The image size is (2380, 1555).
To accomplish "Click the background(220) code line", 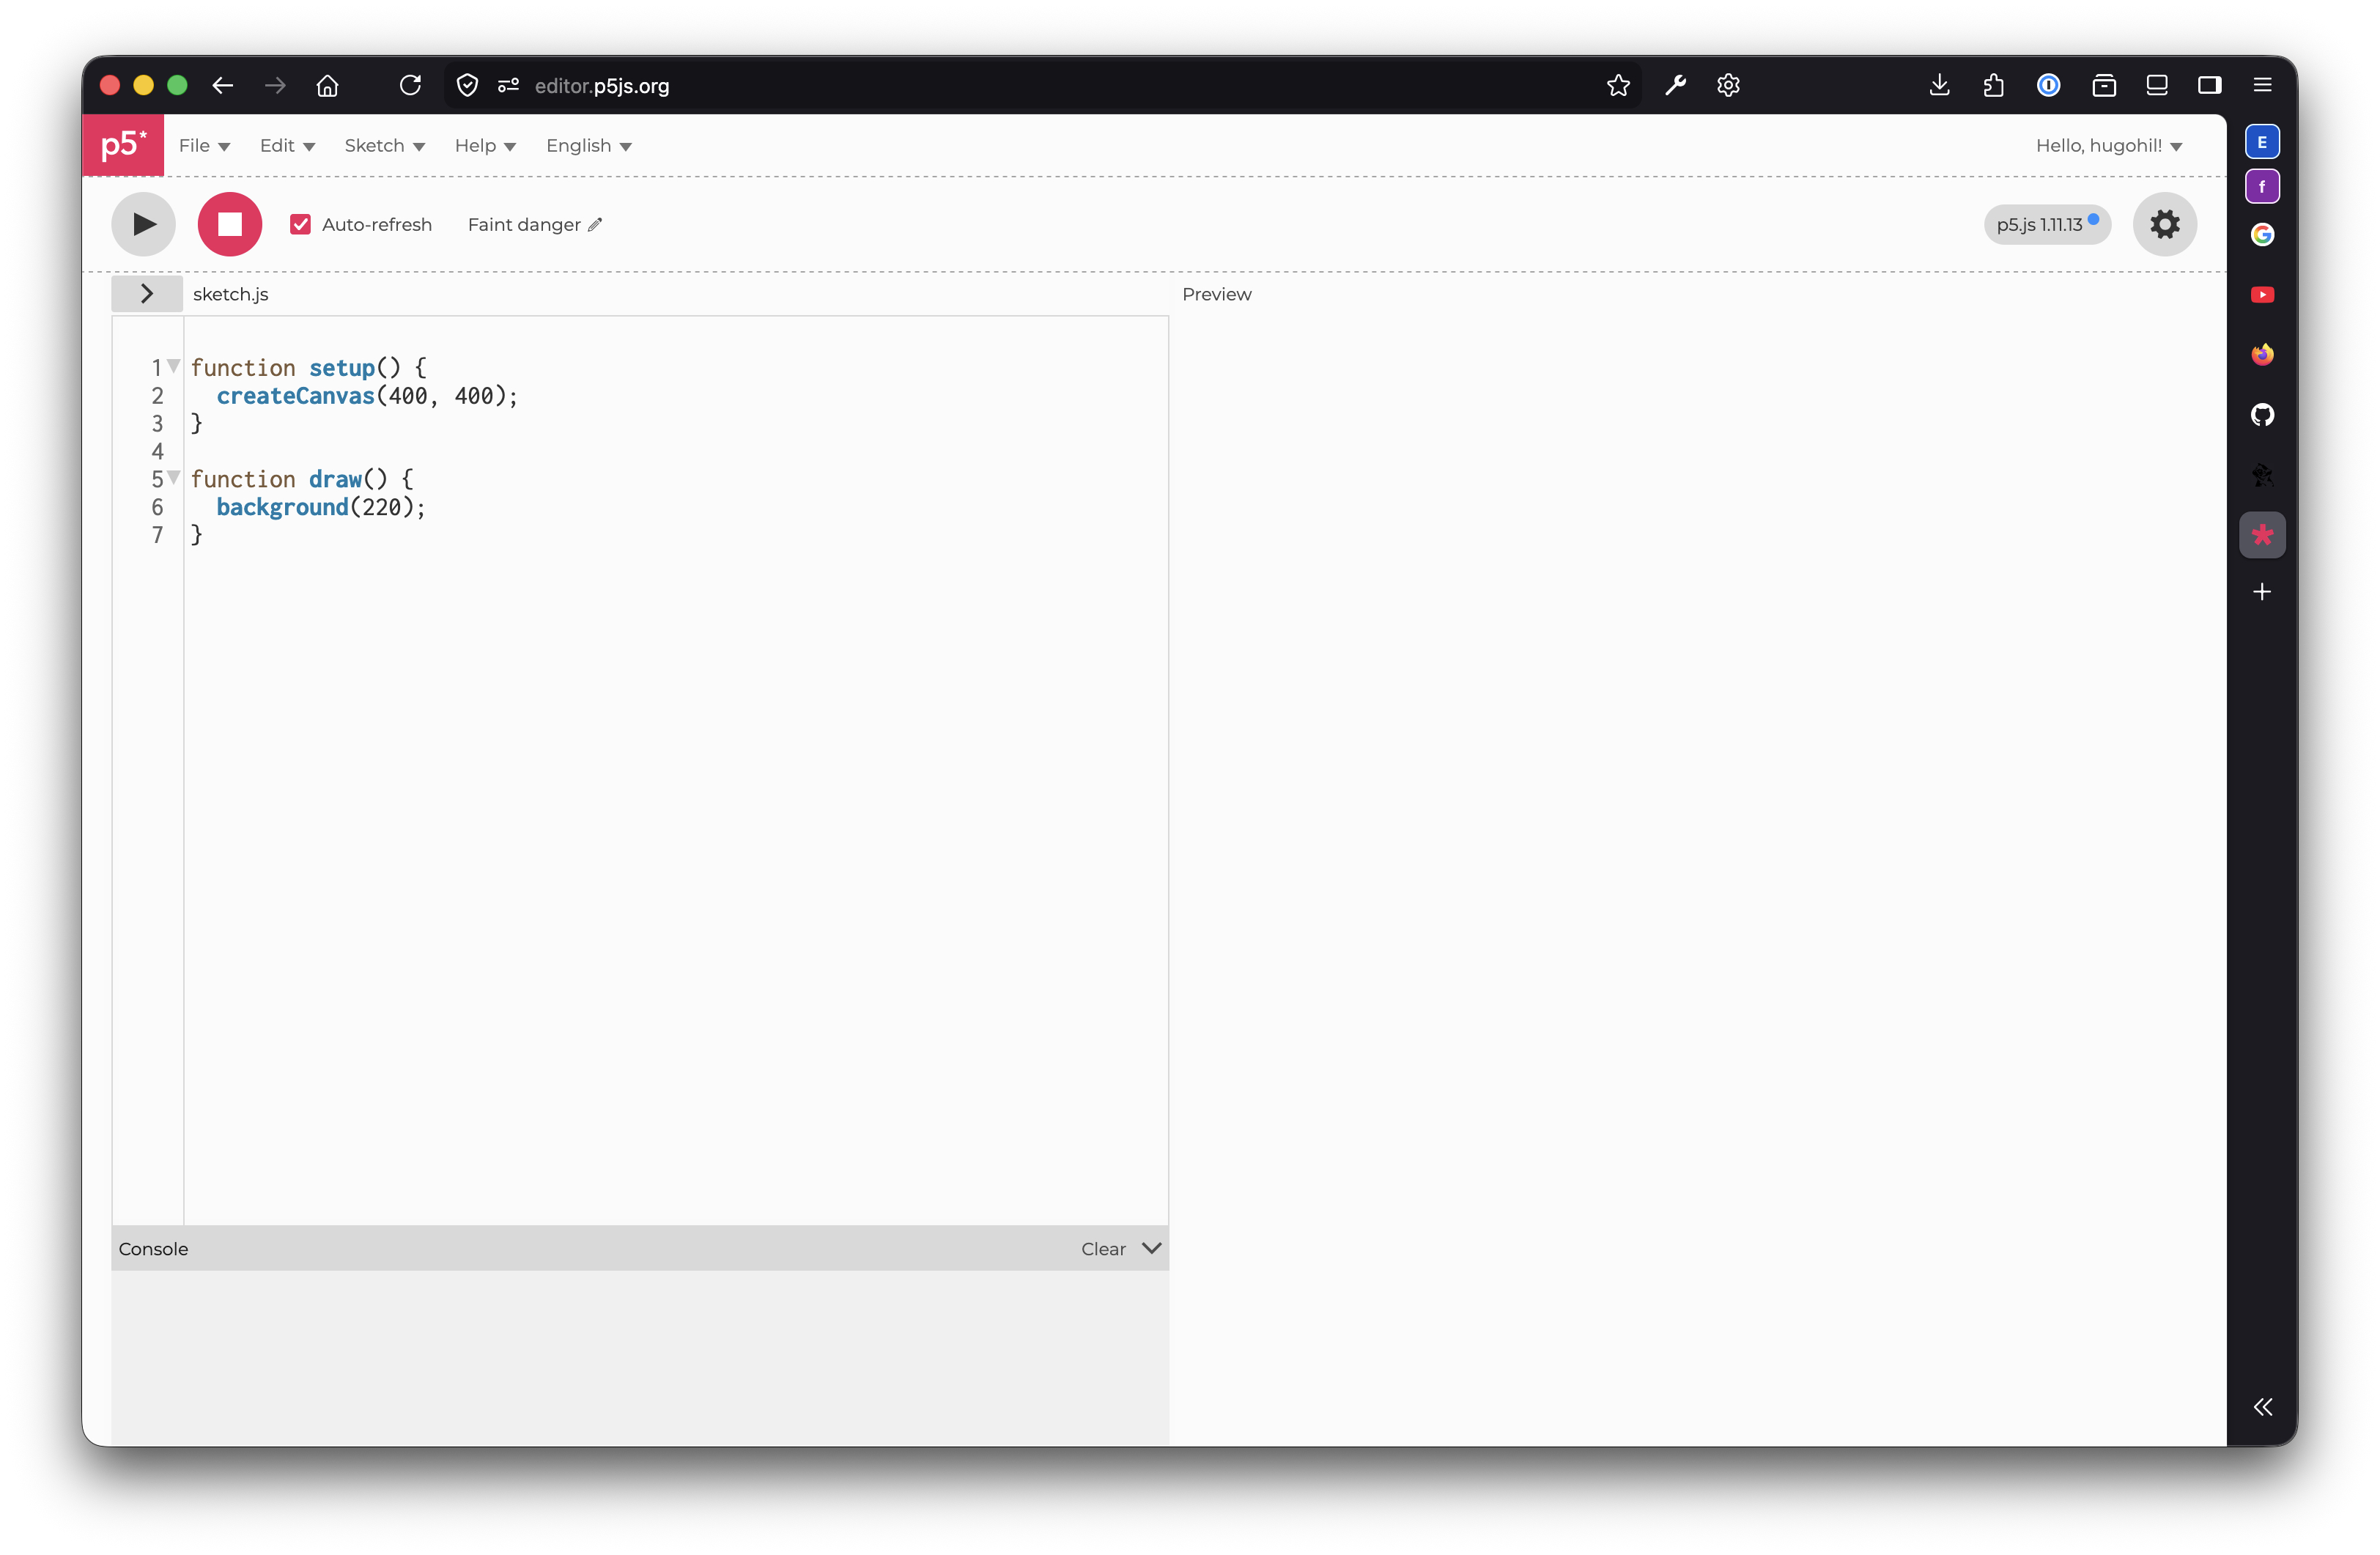I will click(320, 507).
